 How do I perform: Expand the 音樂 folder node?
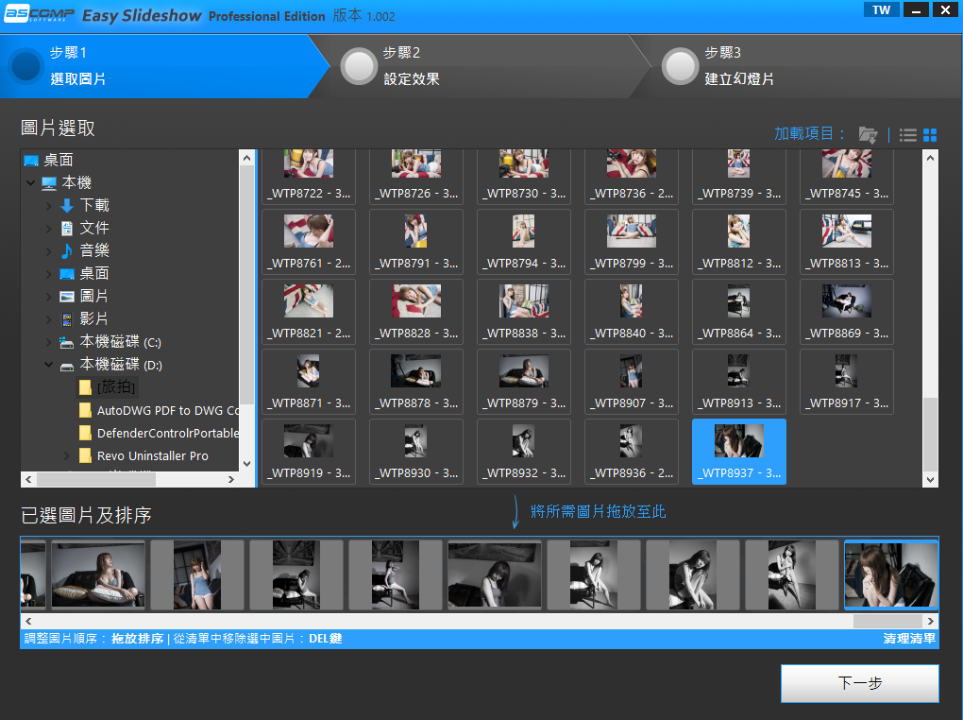(49, 250)
